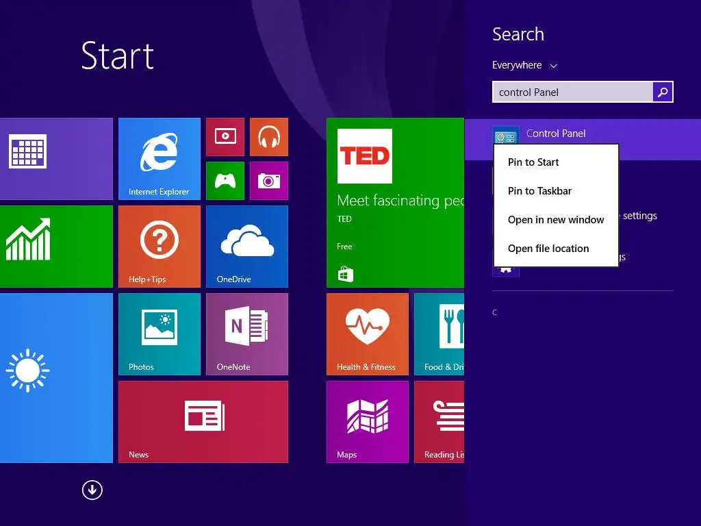Viewport: 701px width, 526px height.
Task: Open the Video app tile
Action: [x=225, y=137]
